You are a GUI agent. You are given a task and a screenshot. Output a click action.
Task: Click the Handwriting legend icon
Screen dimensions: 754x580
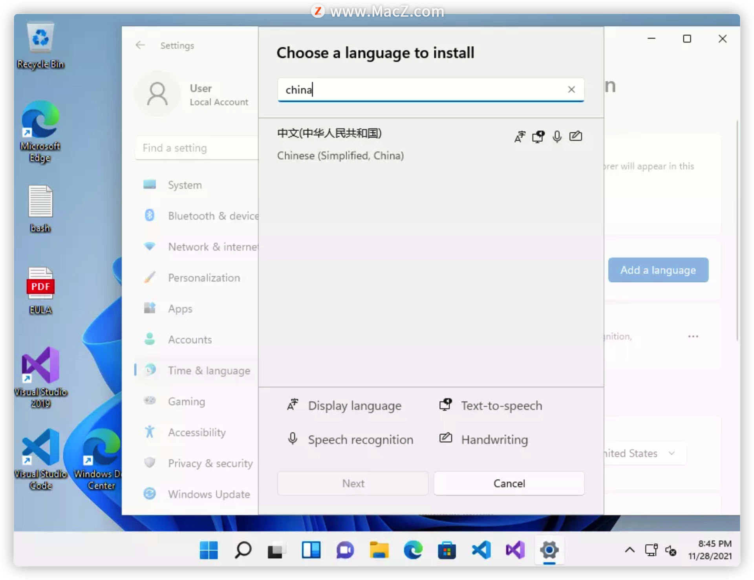pyautogui.click(x=445, y=438)
